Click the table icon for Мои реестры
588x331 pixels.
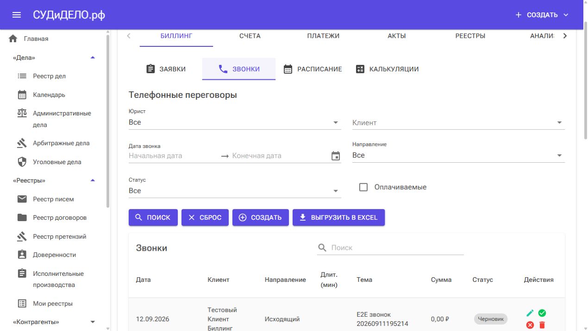click(22, 304)
